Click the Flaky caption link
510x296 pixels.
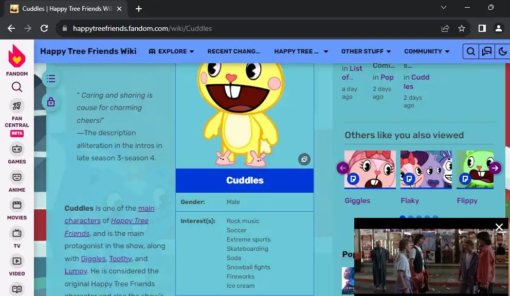410,201
